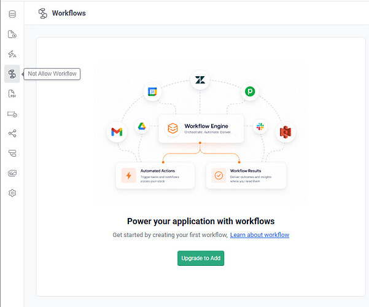Open the lightning automation icon in the sidebar

tap(12, 54)
